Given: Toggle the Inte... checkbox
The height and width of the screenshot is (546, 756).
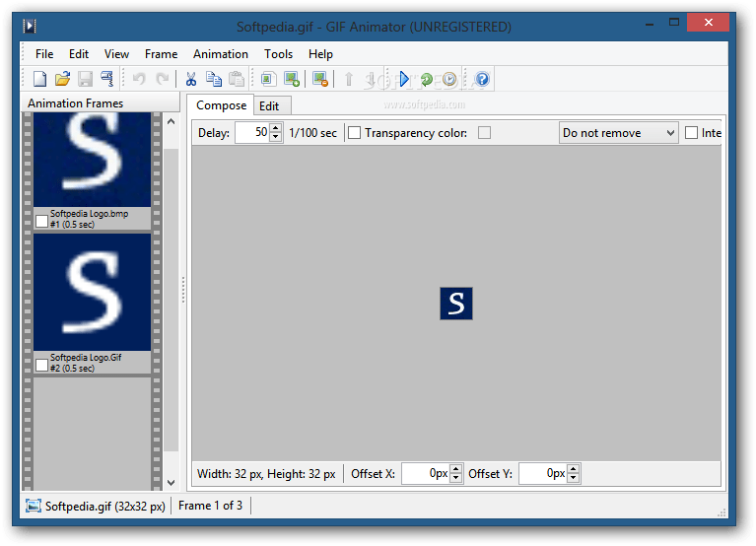Looking at the screenshot, I should (x=691, y=132).
